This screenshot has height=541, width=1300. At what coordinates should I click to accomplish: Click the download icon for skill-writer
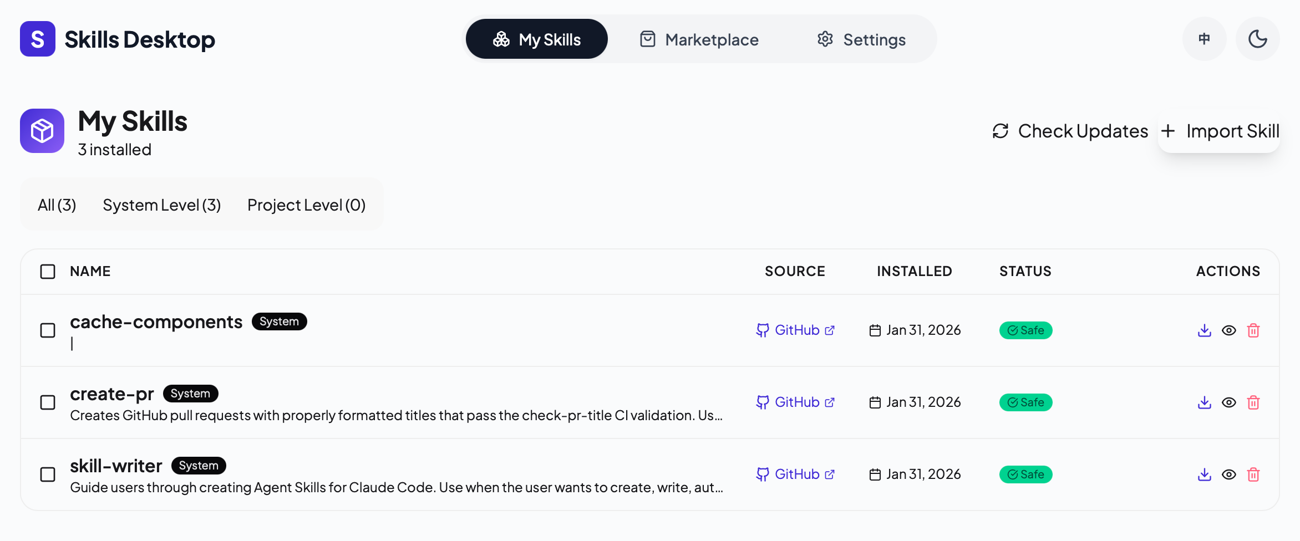[x=1204, y=474]
